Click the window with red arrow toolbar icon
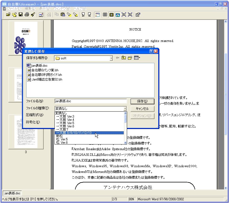The image size is (229, 203). point(41,15)
